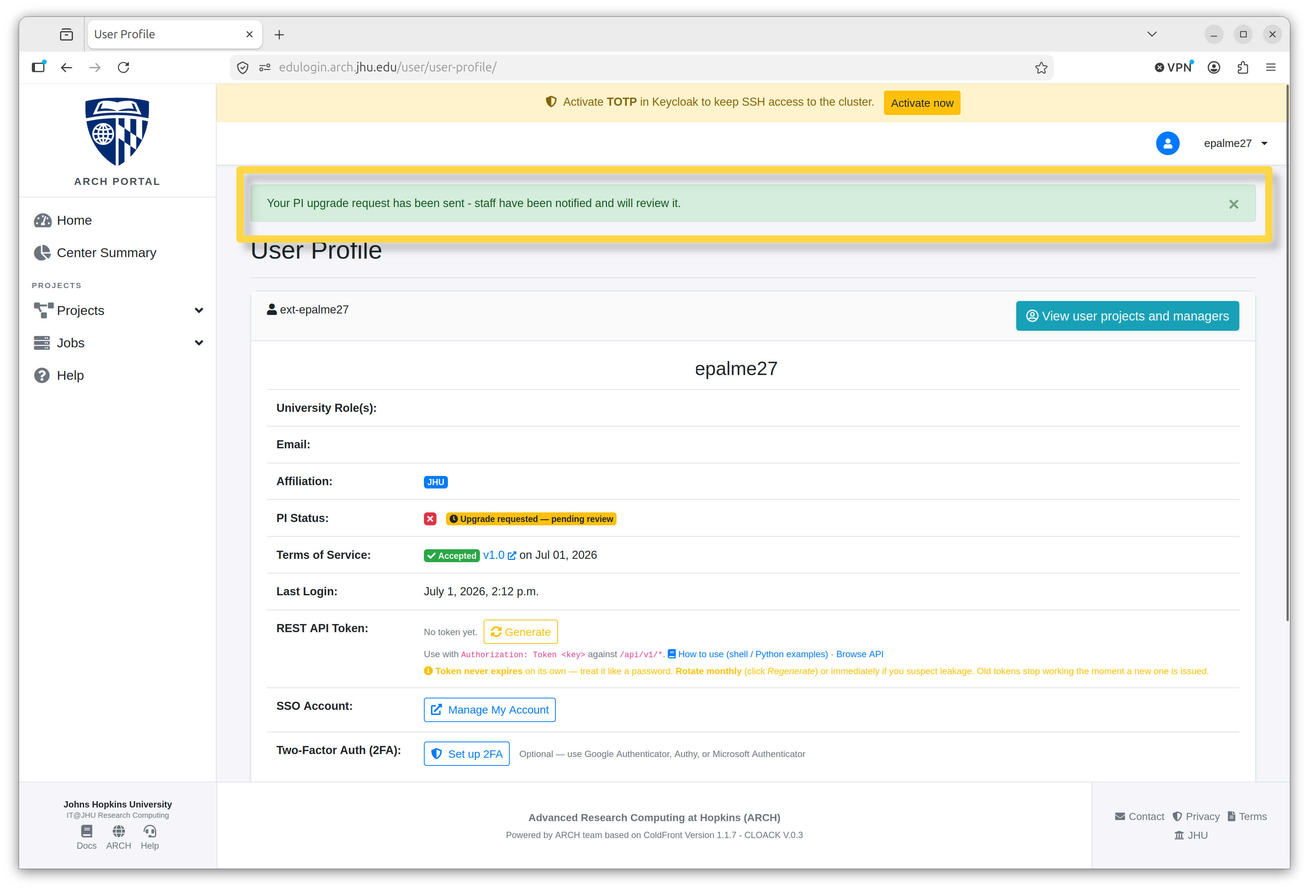The width and height of the screenshot is (1309, 890).
Task: Click the address bar URL field
Action: pyautogui.click(x=642, y=67)
